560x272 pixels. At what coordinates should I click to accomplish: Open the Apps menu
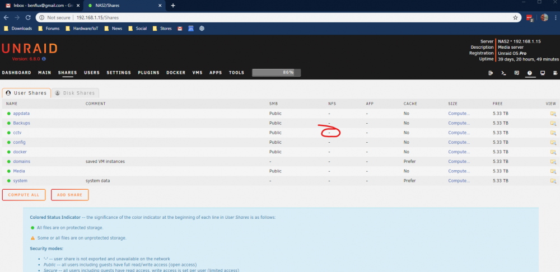(x=216, y=73)
